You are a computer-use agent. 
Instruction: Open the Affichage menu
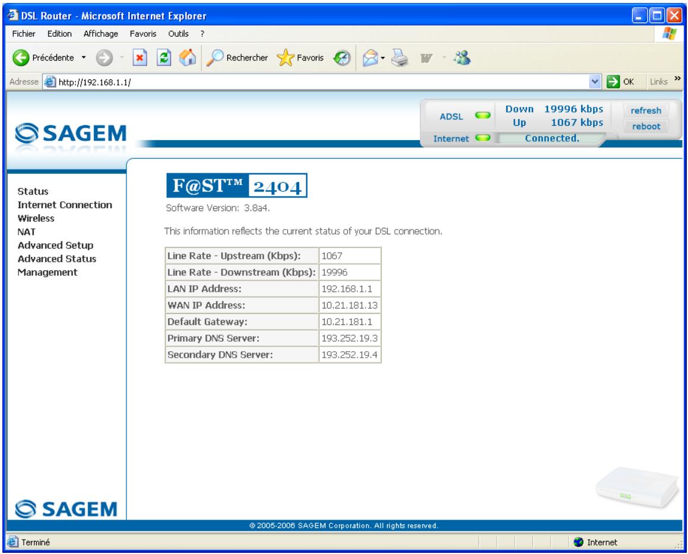click(x=100, y=34)
